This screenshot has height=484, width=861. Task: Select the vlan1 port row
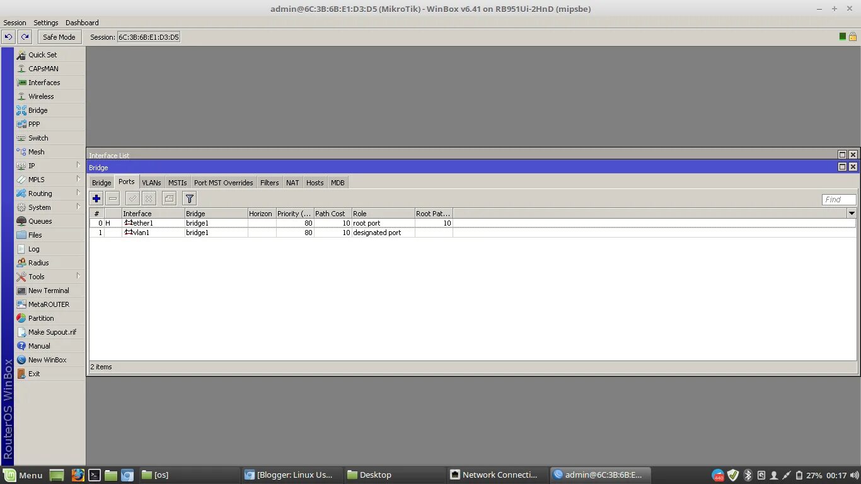(472, 233)
